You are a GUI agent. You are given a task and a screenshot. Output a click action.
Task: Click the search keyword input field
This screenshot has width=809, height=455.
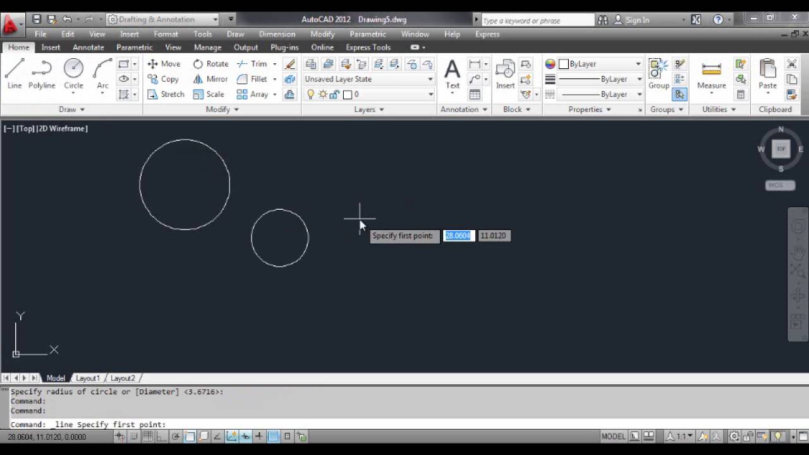[537, 20]
